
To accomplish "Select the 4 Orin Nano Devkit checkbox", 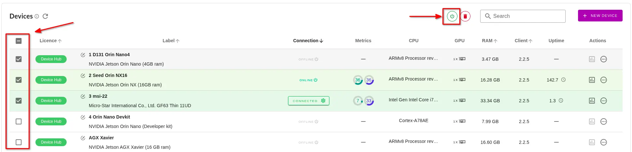I will [x=19, y=121].
